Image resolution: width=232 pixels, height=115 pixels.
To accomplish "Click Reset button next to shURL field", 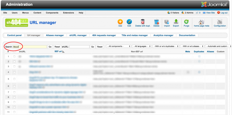I will pos(100,47).
